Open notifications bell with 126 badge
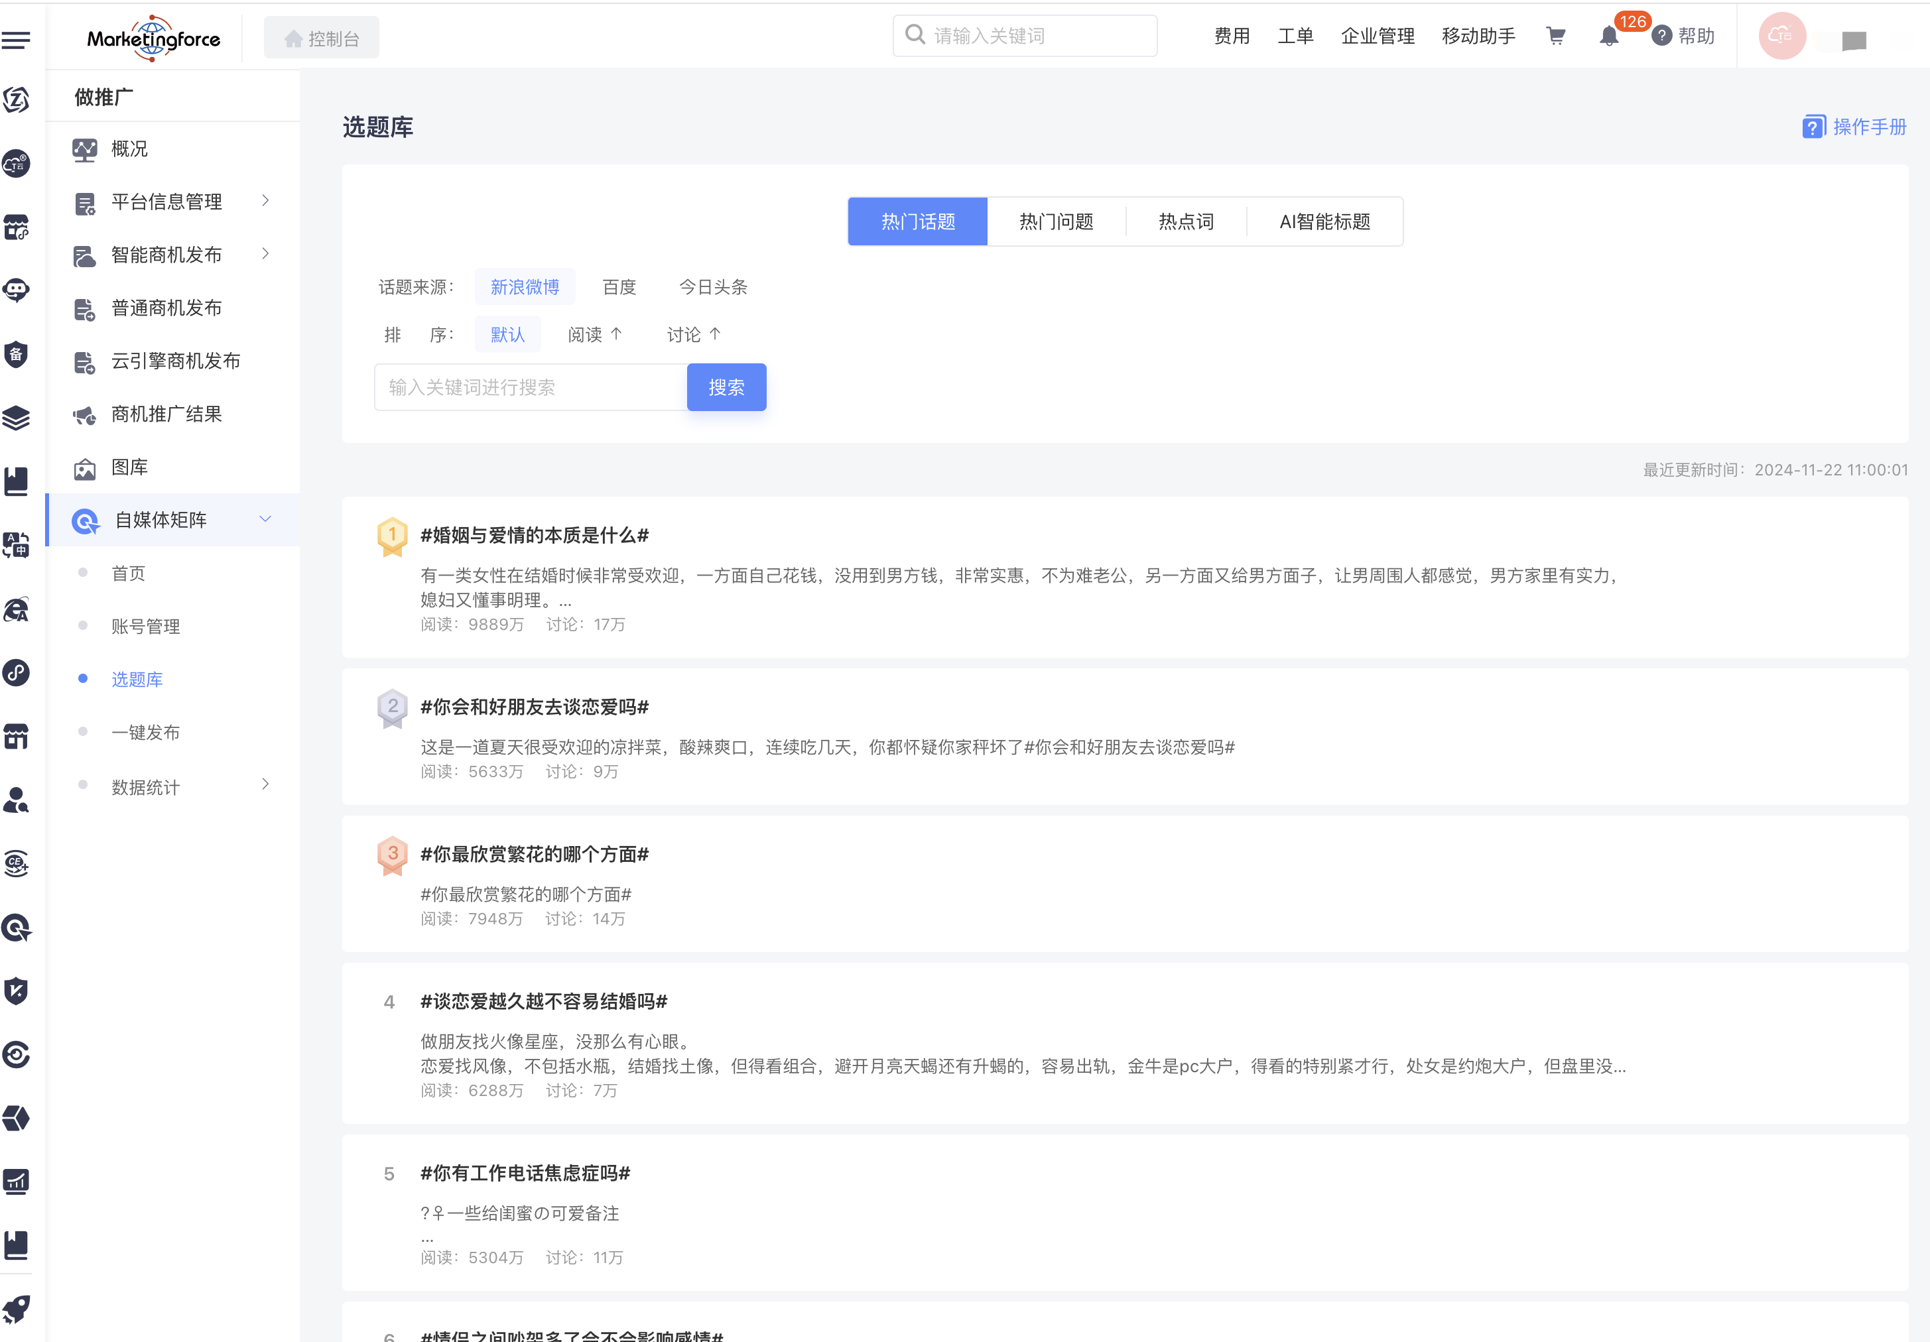 click(1608, 36)
